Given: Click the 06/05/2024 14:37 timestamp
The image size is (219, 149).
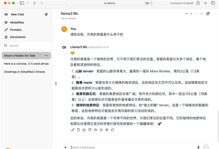Looking at the screenshot, I should point(98,47).
